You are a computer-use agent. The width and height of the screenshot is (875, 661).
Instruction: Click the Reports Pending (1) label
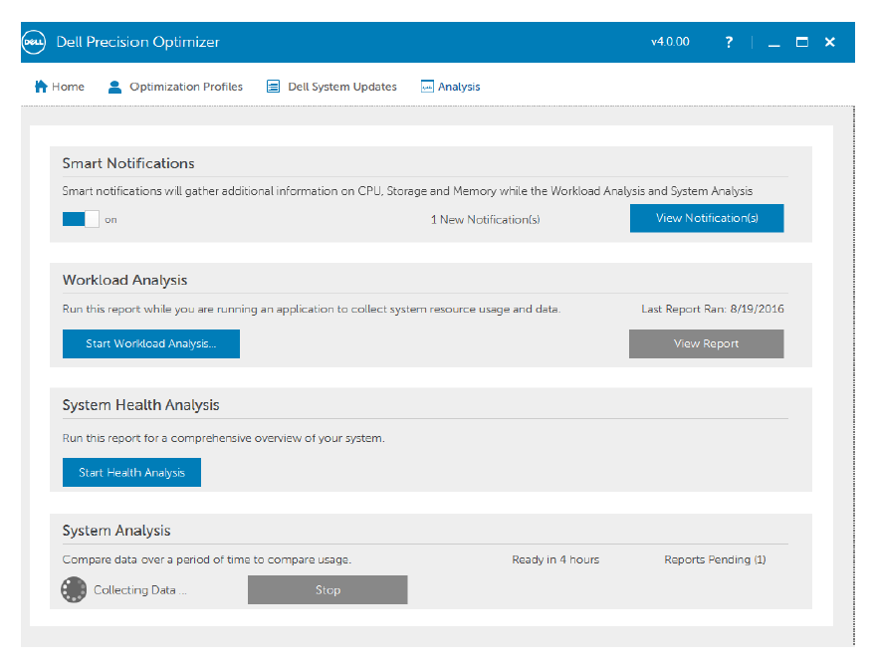click(715, 559)
